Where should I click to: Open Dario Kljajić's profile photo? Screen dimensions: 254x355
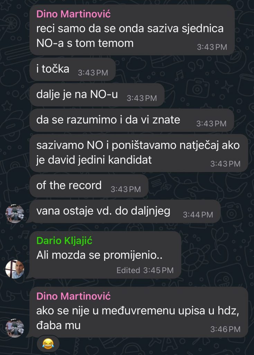15,269
